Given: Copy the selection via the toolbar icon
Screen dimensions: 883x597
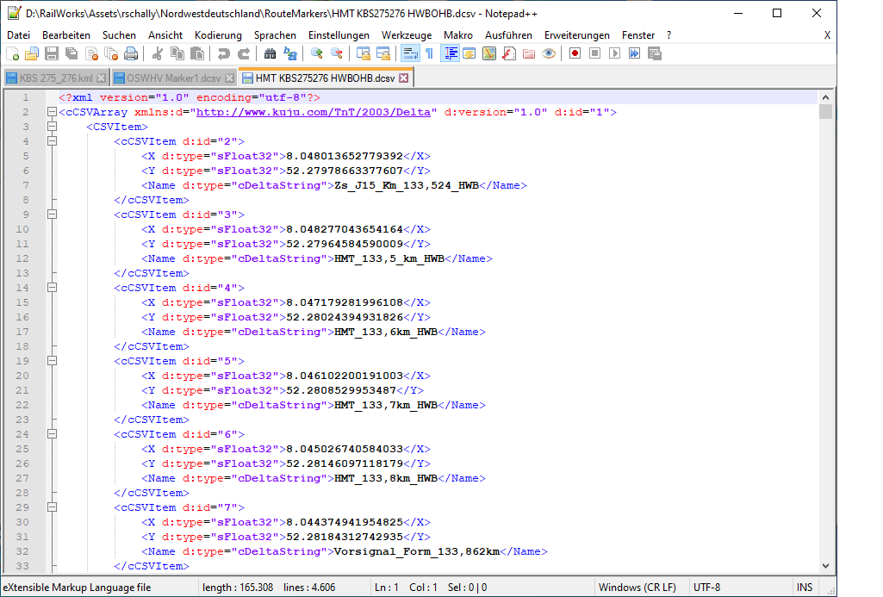Looking at the screenshot, I should 177,53.
